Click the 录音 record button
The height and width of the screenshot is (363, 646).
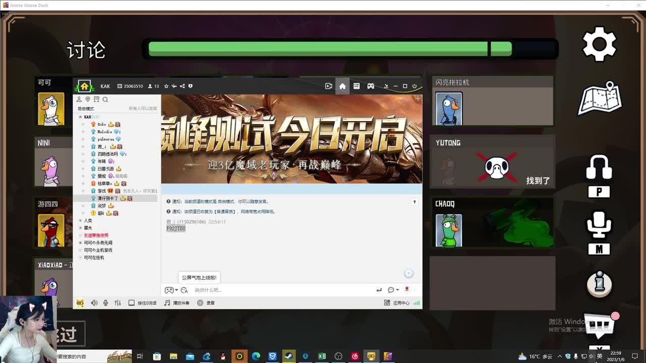206,303
